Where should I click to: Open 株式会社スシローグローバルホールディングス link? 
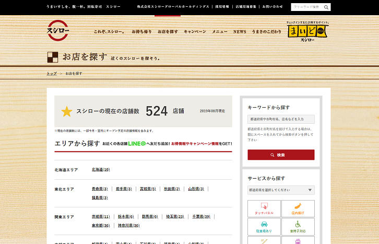pyautogui.click(x=173, y=7)
